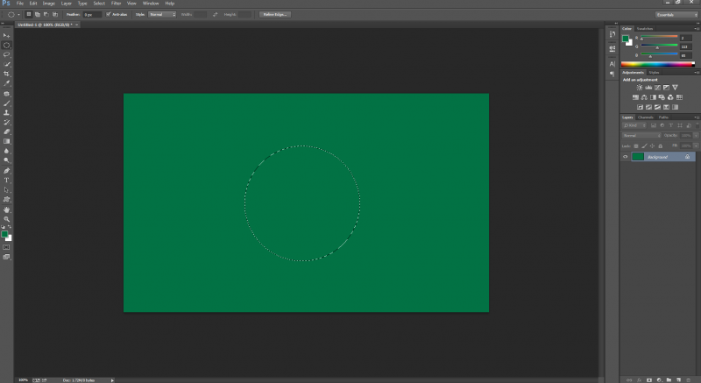Select the Zoom tool in toolbar
Viewport: 701px width, 383px height.
[7, 219]
